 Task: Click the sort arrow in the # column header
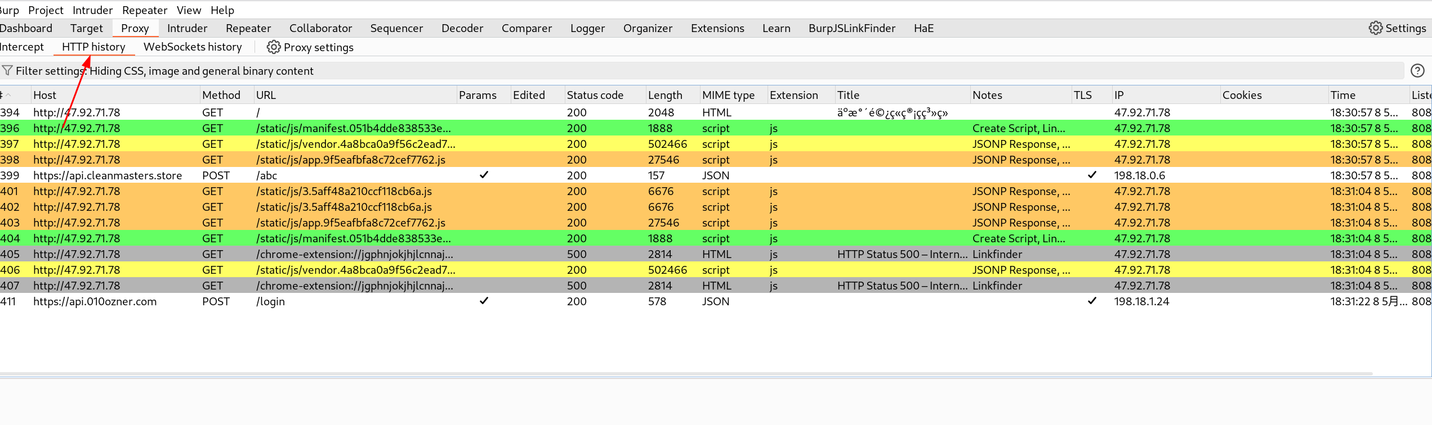coord(8,95)
